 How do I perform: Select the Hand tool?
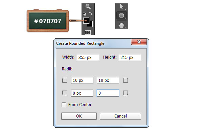click(x=121, y=25)
